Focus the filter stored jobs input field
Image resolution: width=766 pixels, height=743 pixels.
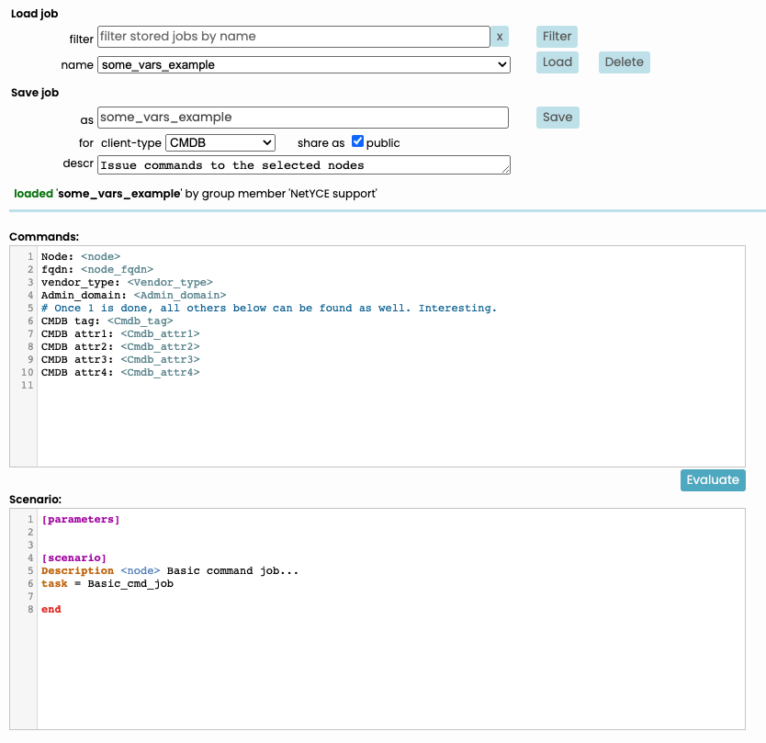294,37
